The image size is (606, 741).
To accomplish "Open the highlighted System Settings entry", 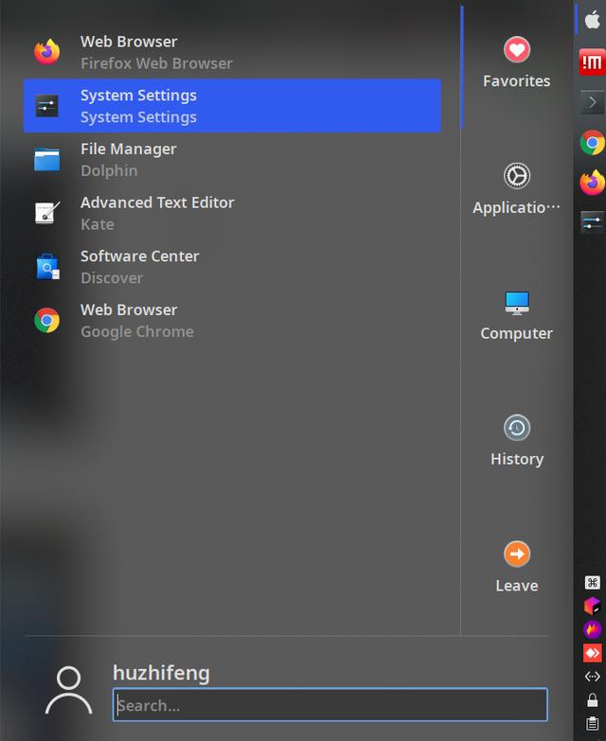I will pyautogui.click(x=232, y=105).
